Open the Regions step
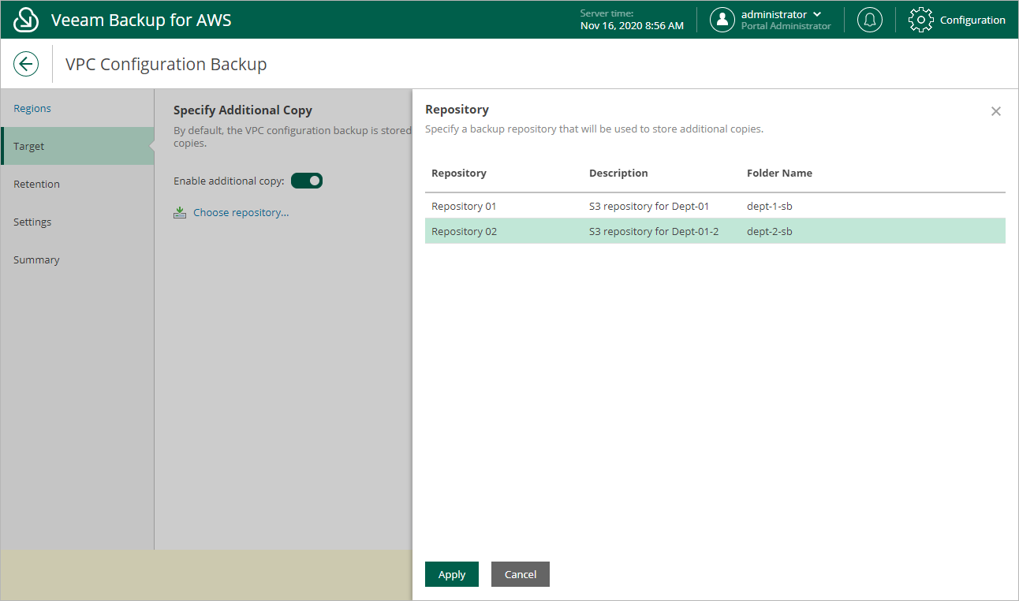The height and width of the screenshot is (601, 1019). click(x=32, y=108)
